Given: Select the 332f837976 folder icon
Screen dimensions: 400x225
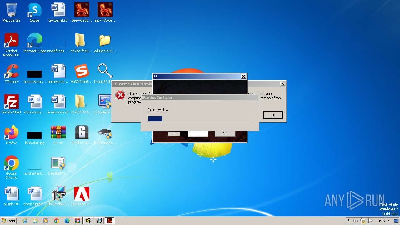Looking at the screenshot, I should 82,104.
